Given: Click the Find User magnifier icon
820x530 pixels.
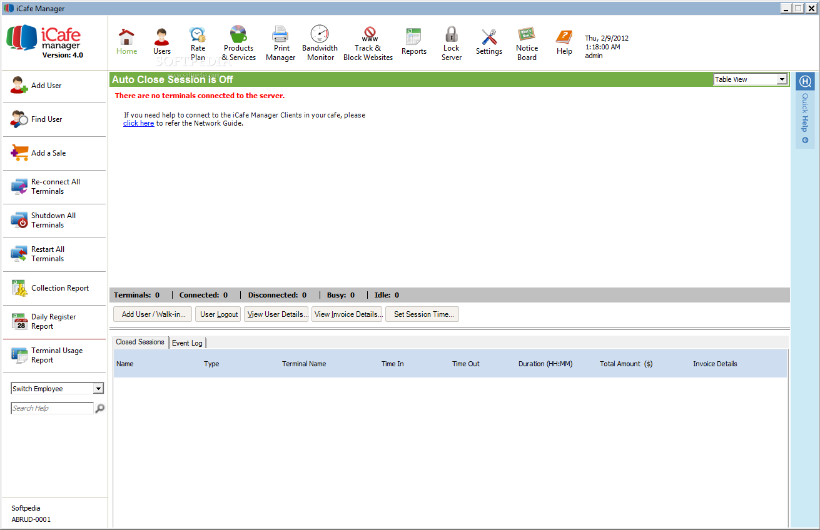Looking at the screenshot, I should tap(19, 119).
